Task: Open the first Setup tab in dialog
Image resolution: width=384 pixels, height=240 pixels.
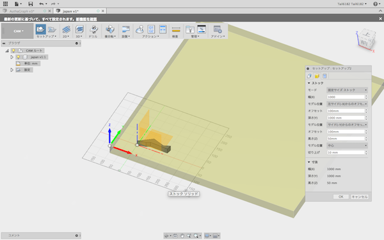Action: pyautogui.click(x=309, y=76)
